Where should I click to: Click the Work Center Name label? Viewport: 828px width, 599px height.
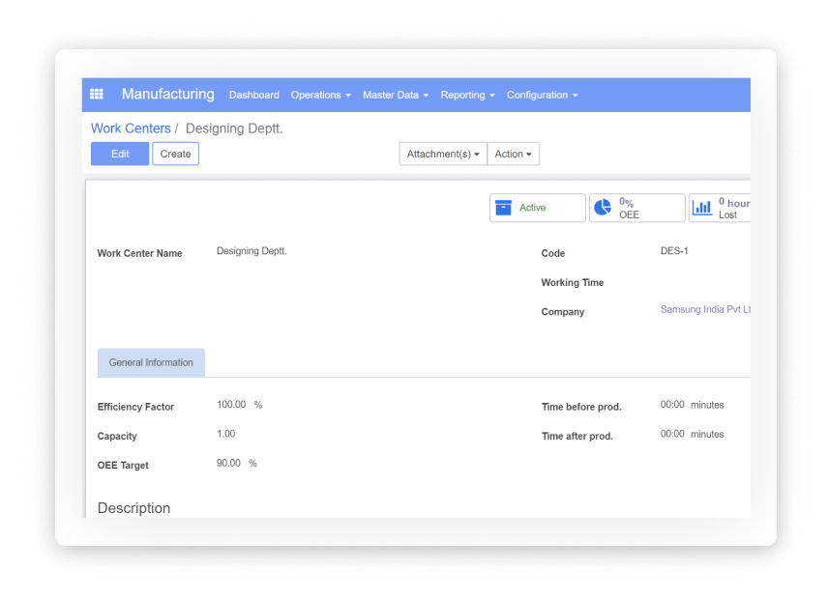point(140,253)
